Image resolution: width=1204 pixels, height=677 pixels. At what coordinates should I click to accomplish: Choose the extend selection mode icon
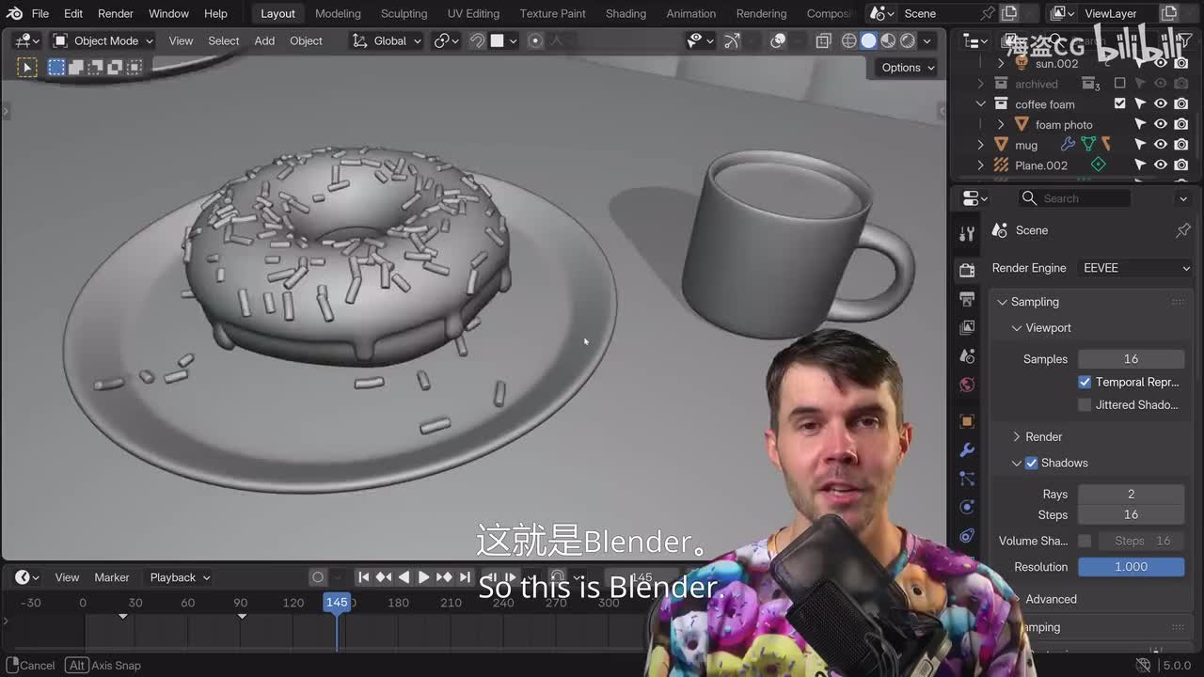click(x=76, y=67)
